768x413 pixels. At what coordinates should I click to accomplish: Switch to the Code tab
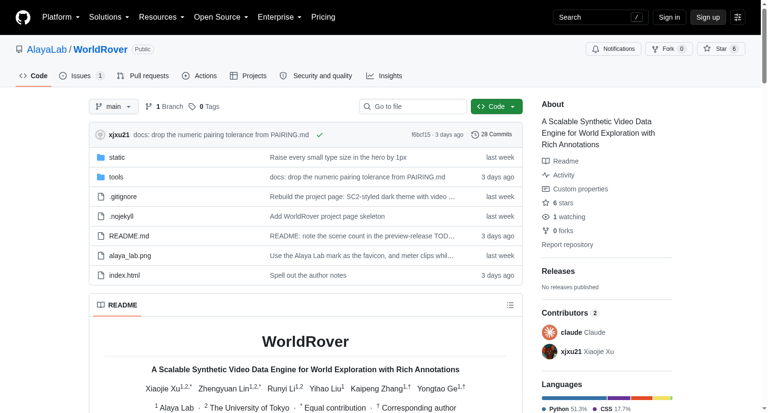34,76
